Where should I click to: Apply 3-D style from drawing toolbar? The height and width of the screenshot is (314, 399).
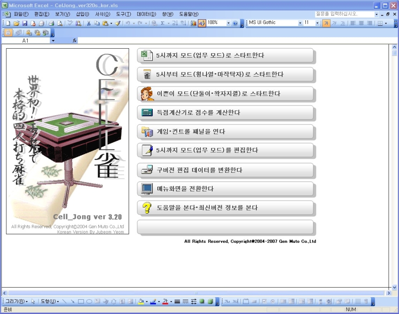pos(210,301)
